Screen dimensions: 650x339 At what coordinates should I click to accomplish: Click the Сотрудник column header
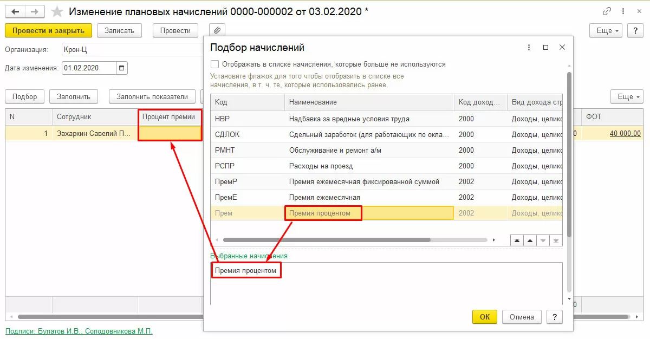95,116
